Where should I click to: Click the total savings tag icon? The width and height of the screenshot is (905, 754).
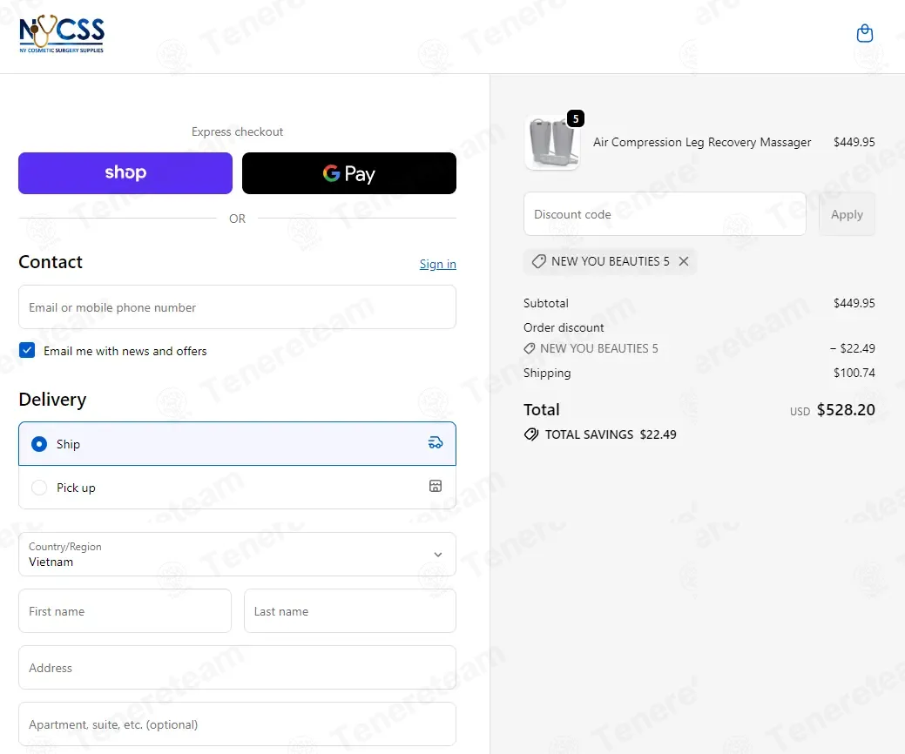coord(531,434)
